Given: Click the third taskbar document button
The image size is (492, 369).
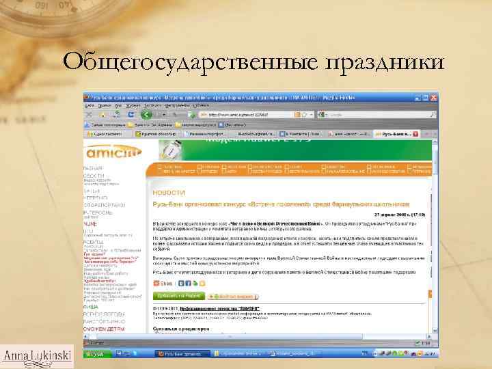Looking at the screenshot, I should coord(294,354).
